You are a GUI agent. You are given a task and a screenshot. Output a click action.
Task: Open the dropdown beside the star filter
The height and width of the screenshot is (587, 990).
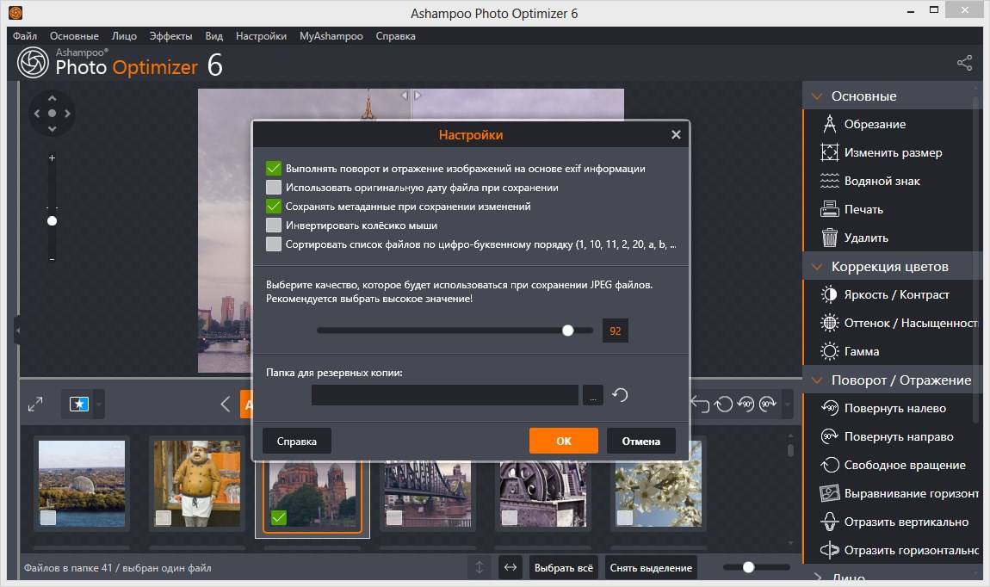[x=99, y=404]
